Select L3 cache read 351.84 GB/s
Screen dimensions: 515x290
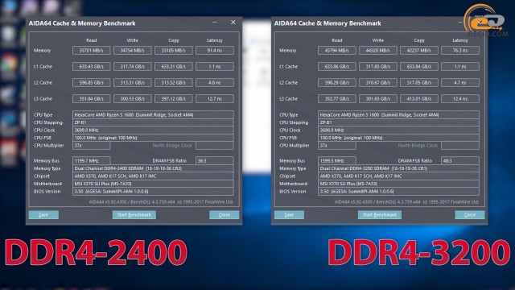point(91,98)
